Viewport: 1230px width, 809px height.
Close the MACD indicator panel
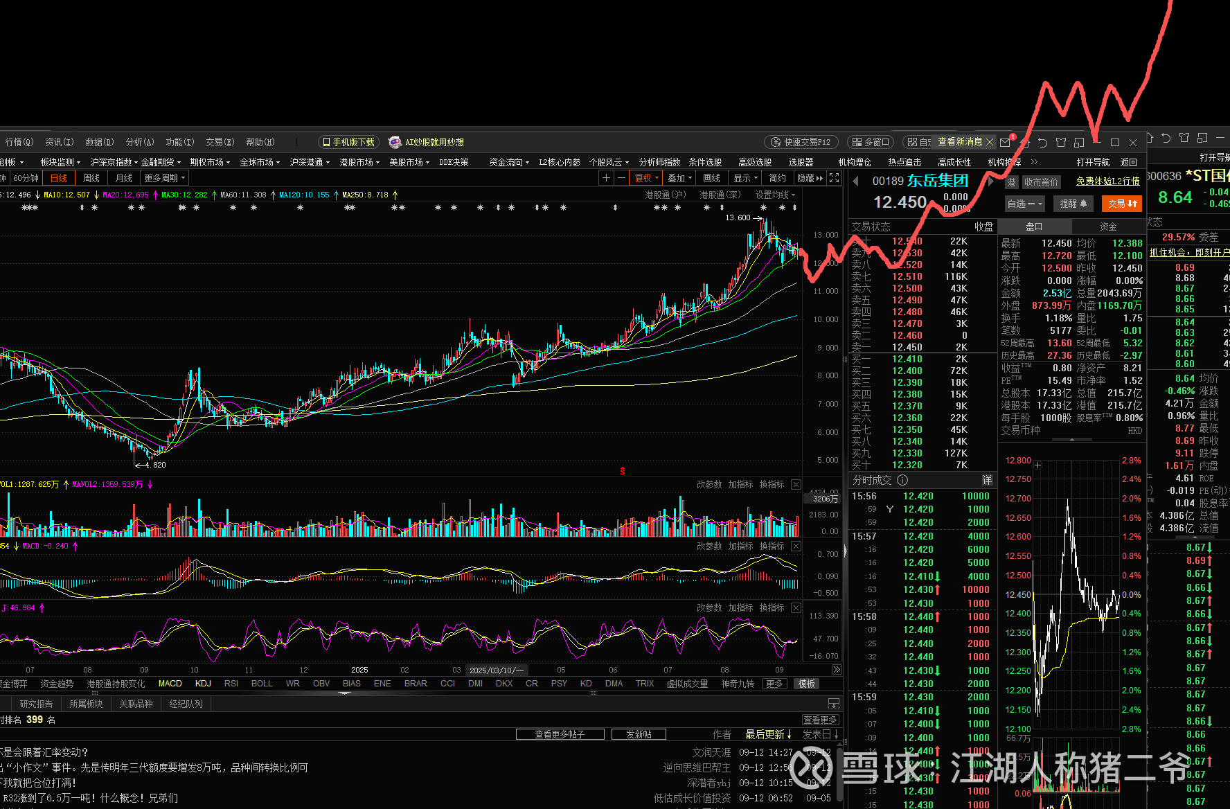[x=796, y=546]
